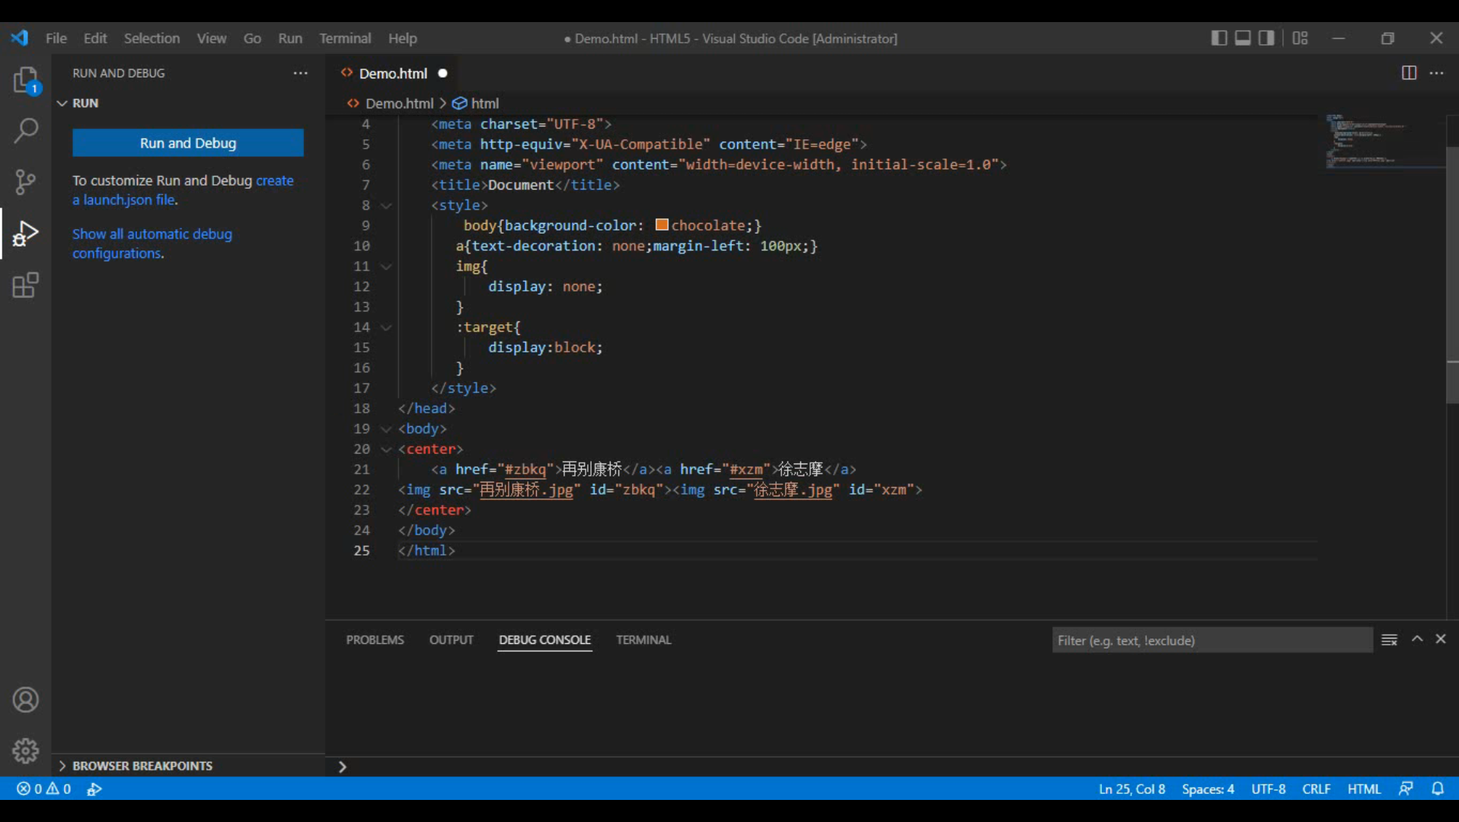Click the 徐志摩.jpg src link on line 22
The height and width of the screenshot is (822, 1459).
[793, 490]
